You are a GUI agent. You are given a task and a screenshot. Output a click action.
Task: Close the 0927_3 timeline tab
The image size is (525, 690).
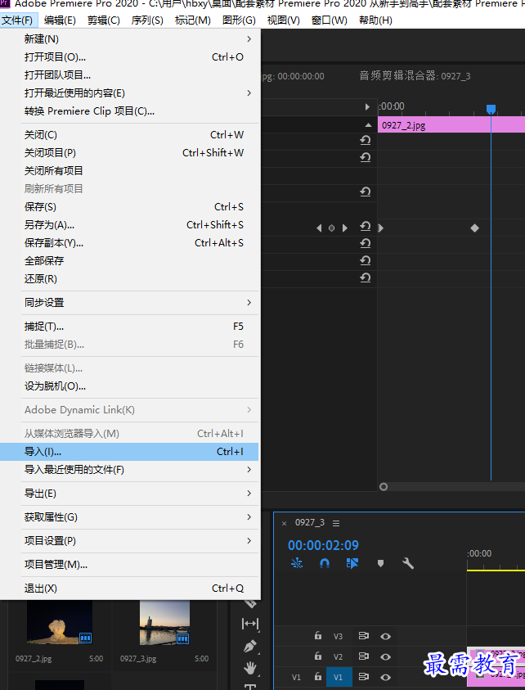click(284, 523)
